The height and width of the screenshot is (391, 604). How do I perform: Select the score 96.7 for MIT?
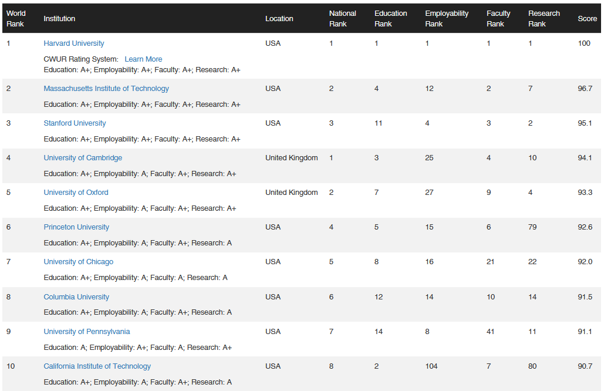[x=585, y=88]
